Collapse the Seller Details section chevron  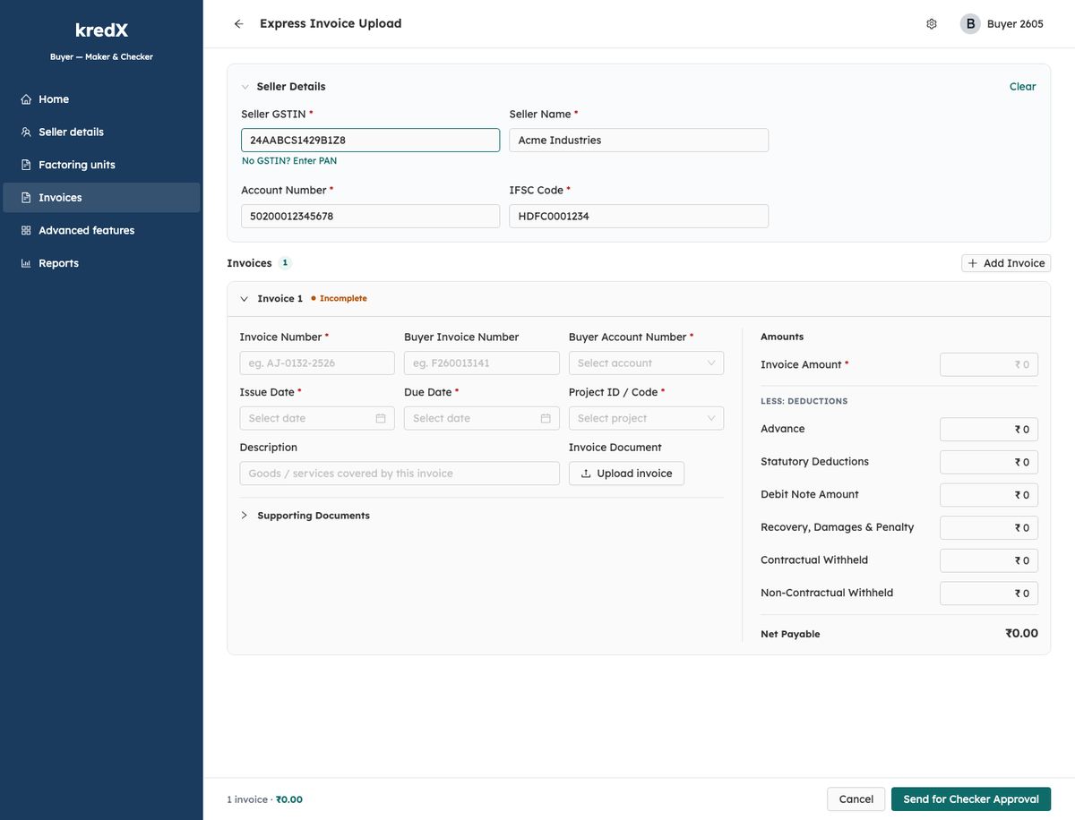[245, 87]
